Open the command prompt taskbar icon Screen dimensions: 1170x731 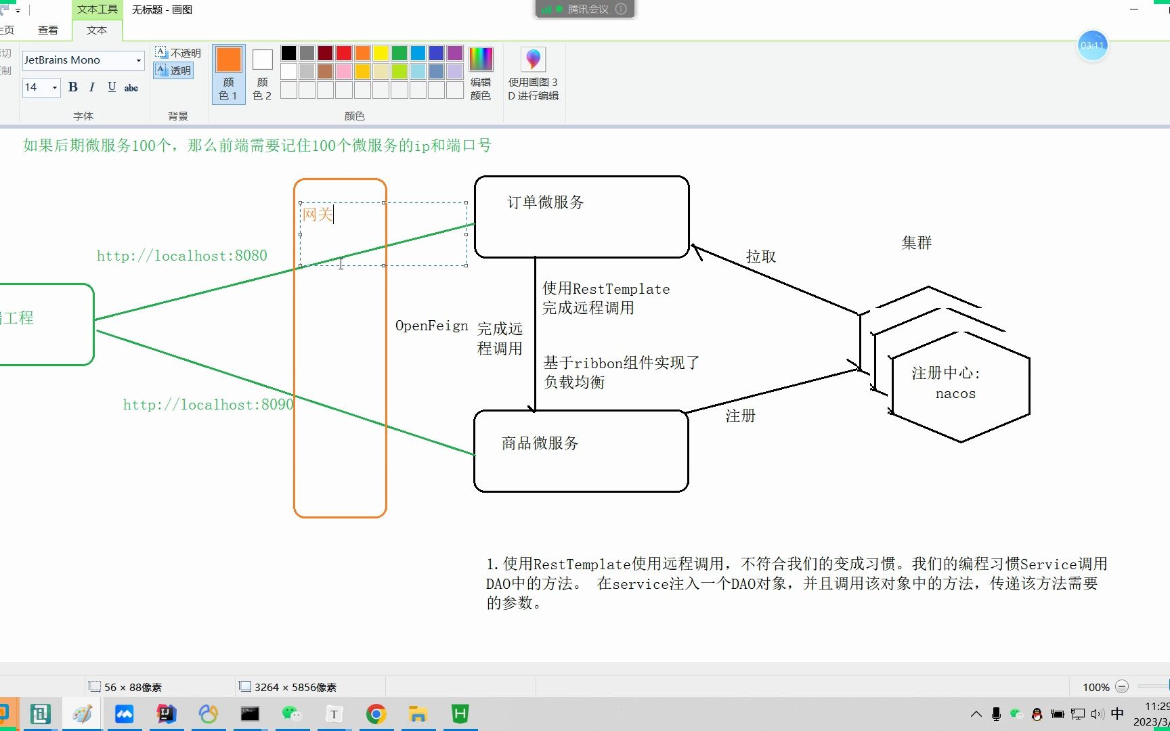[250, 714]
